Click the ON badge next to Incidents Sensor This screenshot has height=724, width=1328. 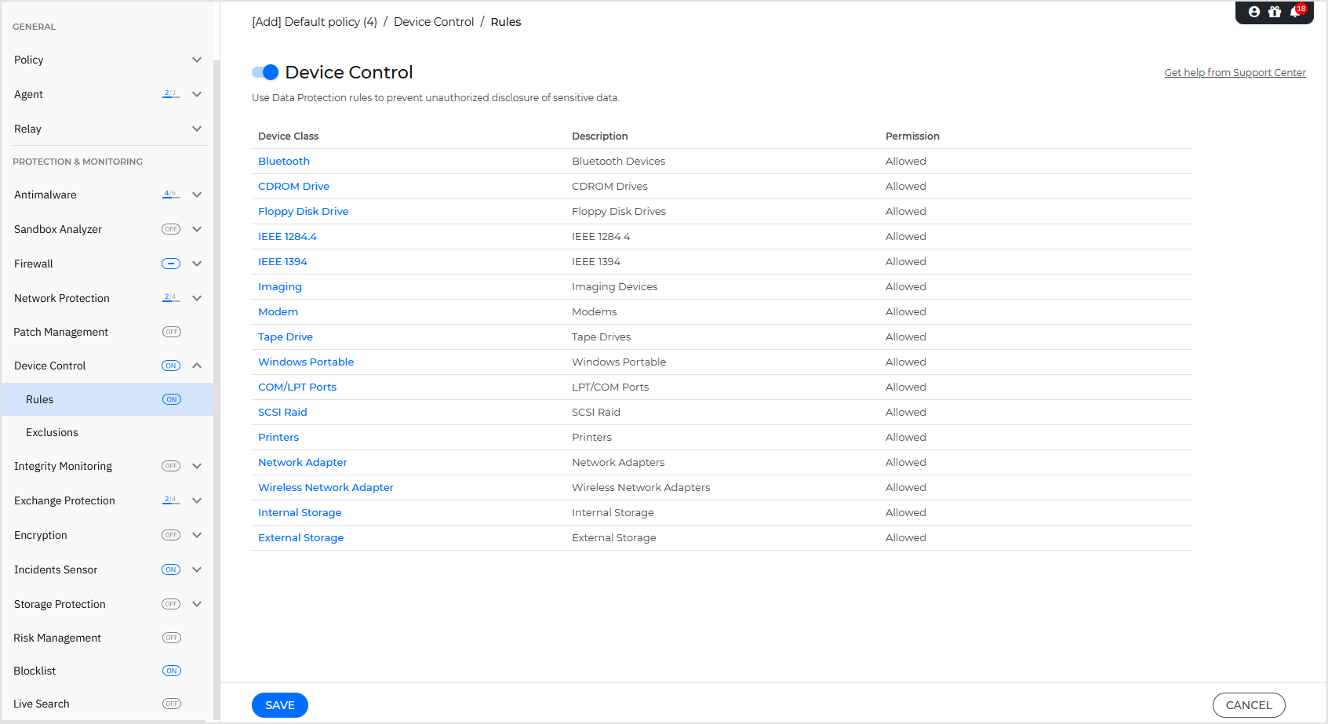click(x=170, y=569)
